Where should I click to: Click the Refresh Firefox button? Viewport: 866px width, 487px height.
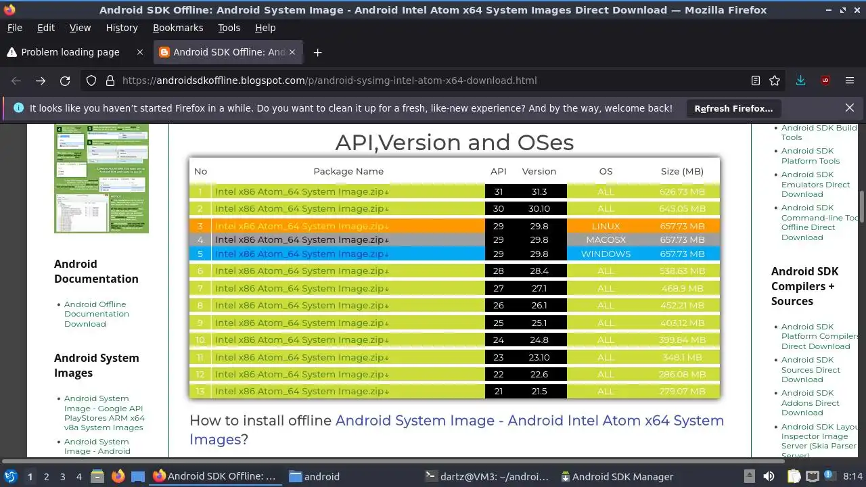pyautogui.click(x=733, y=108)
